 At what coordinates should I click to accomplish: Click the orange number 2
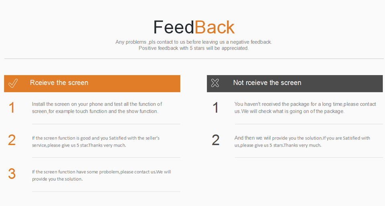[12, 140]
